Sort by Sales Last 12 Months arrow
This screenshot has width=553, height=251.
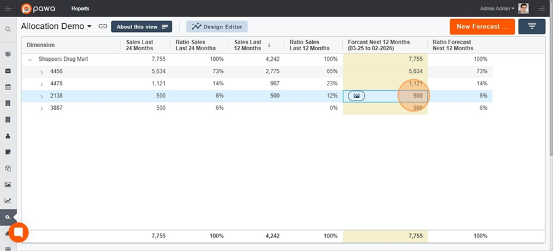(x=269, y=45)
